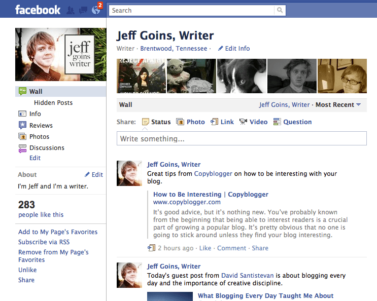Click the Photos sidebar icon
Image resolution: width=377 pixels, height=301 pixels.
coord(22,136)
